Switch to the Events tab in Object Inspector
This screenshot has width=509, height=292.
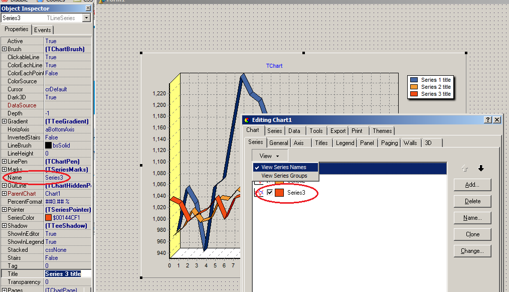coord(43,30)
